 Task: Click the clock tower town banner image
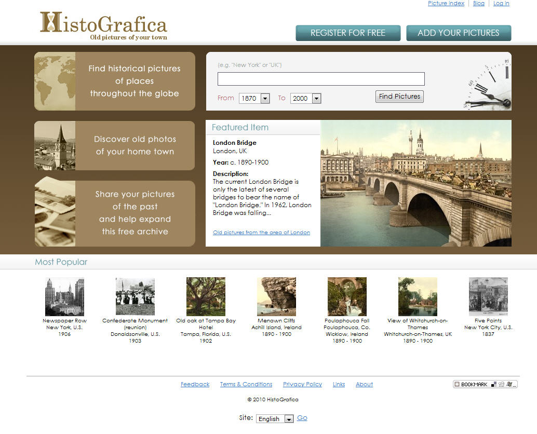tap(55, 145)
